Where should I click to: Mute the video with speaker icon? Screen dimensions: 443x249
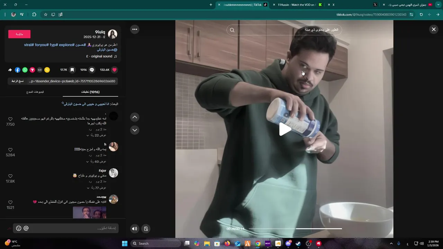[134, 229]
